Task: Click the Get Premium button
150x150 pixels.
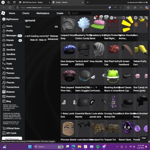Action: pyautogui.click(x=12, y=138)
